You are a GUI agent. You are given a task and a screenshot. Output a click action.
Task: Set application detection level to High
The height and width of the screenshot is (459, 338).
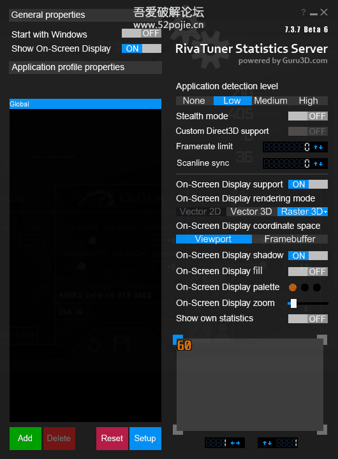click(309, 101)
